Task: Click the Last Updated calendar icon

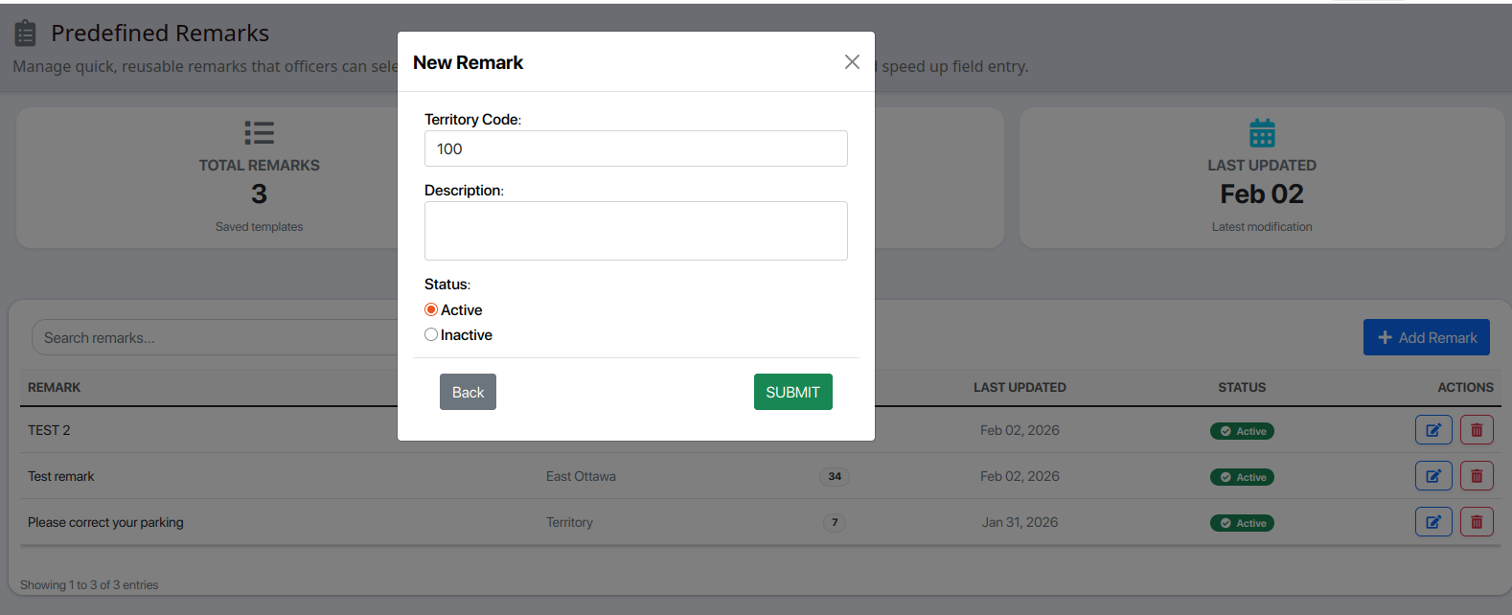Action: coord(1262,133)
